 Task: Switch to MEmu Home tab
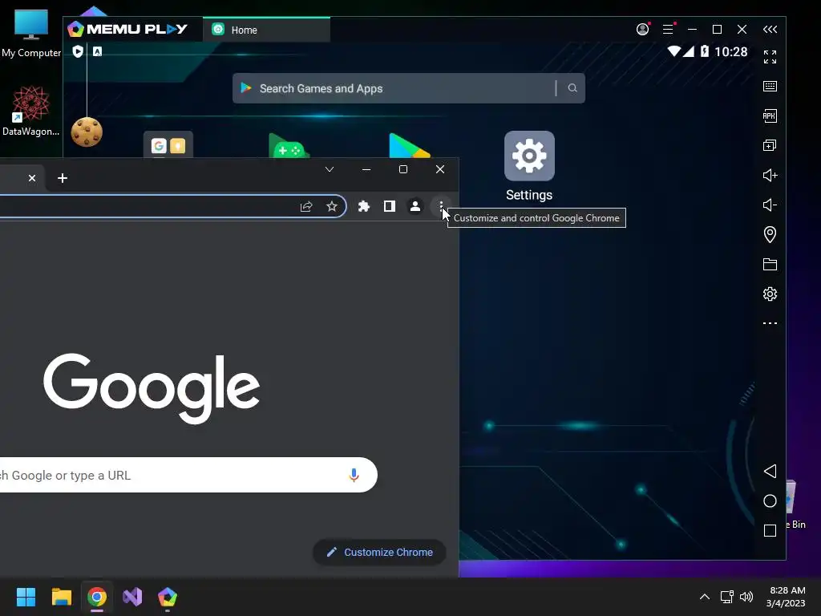point(266,30)
